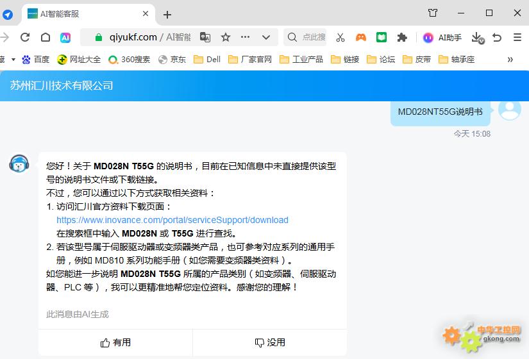Image resolution: width=529 pixels, height=359 pixels.
Task: Expand the address bar dropdown chevron
Action: 267,37
